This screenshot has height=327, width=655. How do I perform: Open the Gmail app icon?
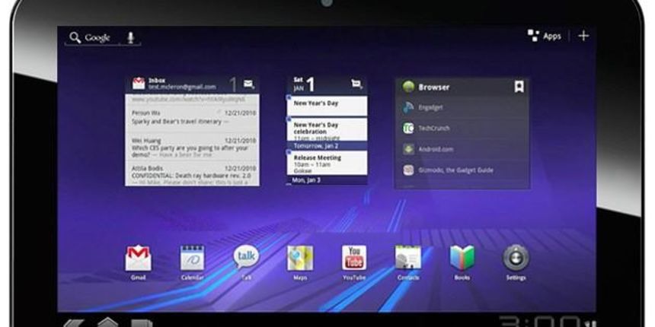139,259
